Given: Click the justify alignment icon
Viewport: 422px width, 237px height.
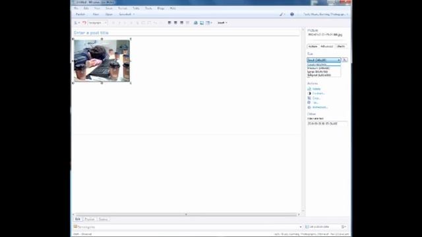Looking at the screenshot, I should pyautogui.click(x=188, y=23).
